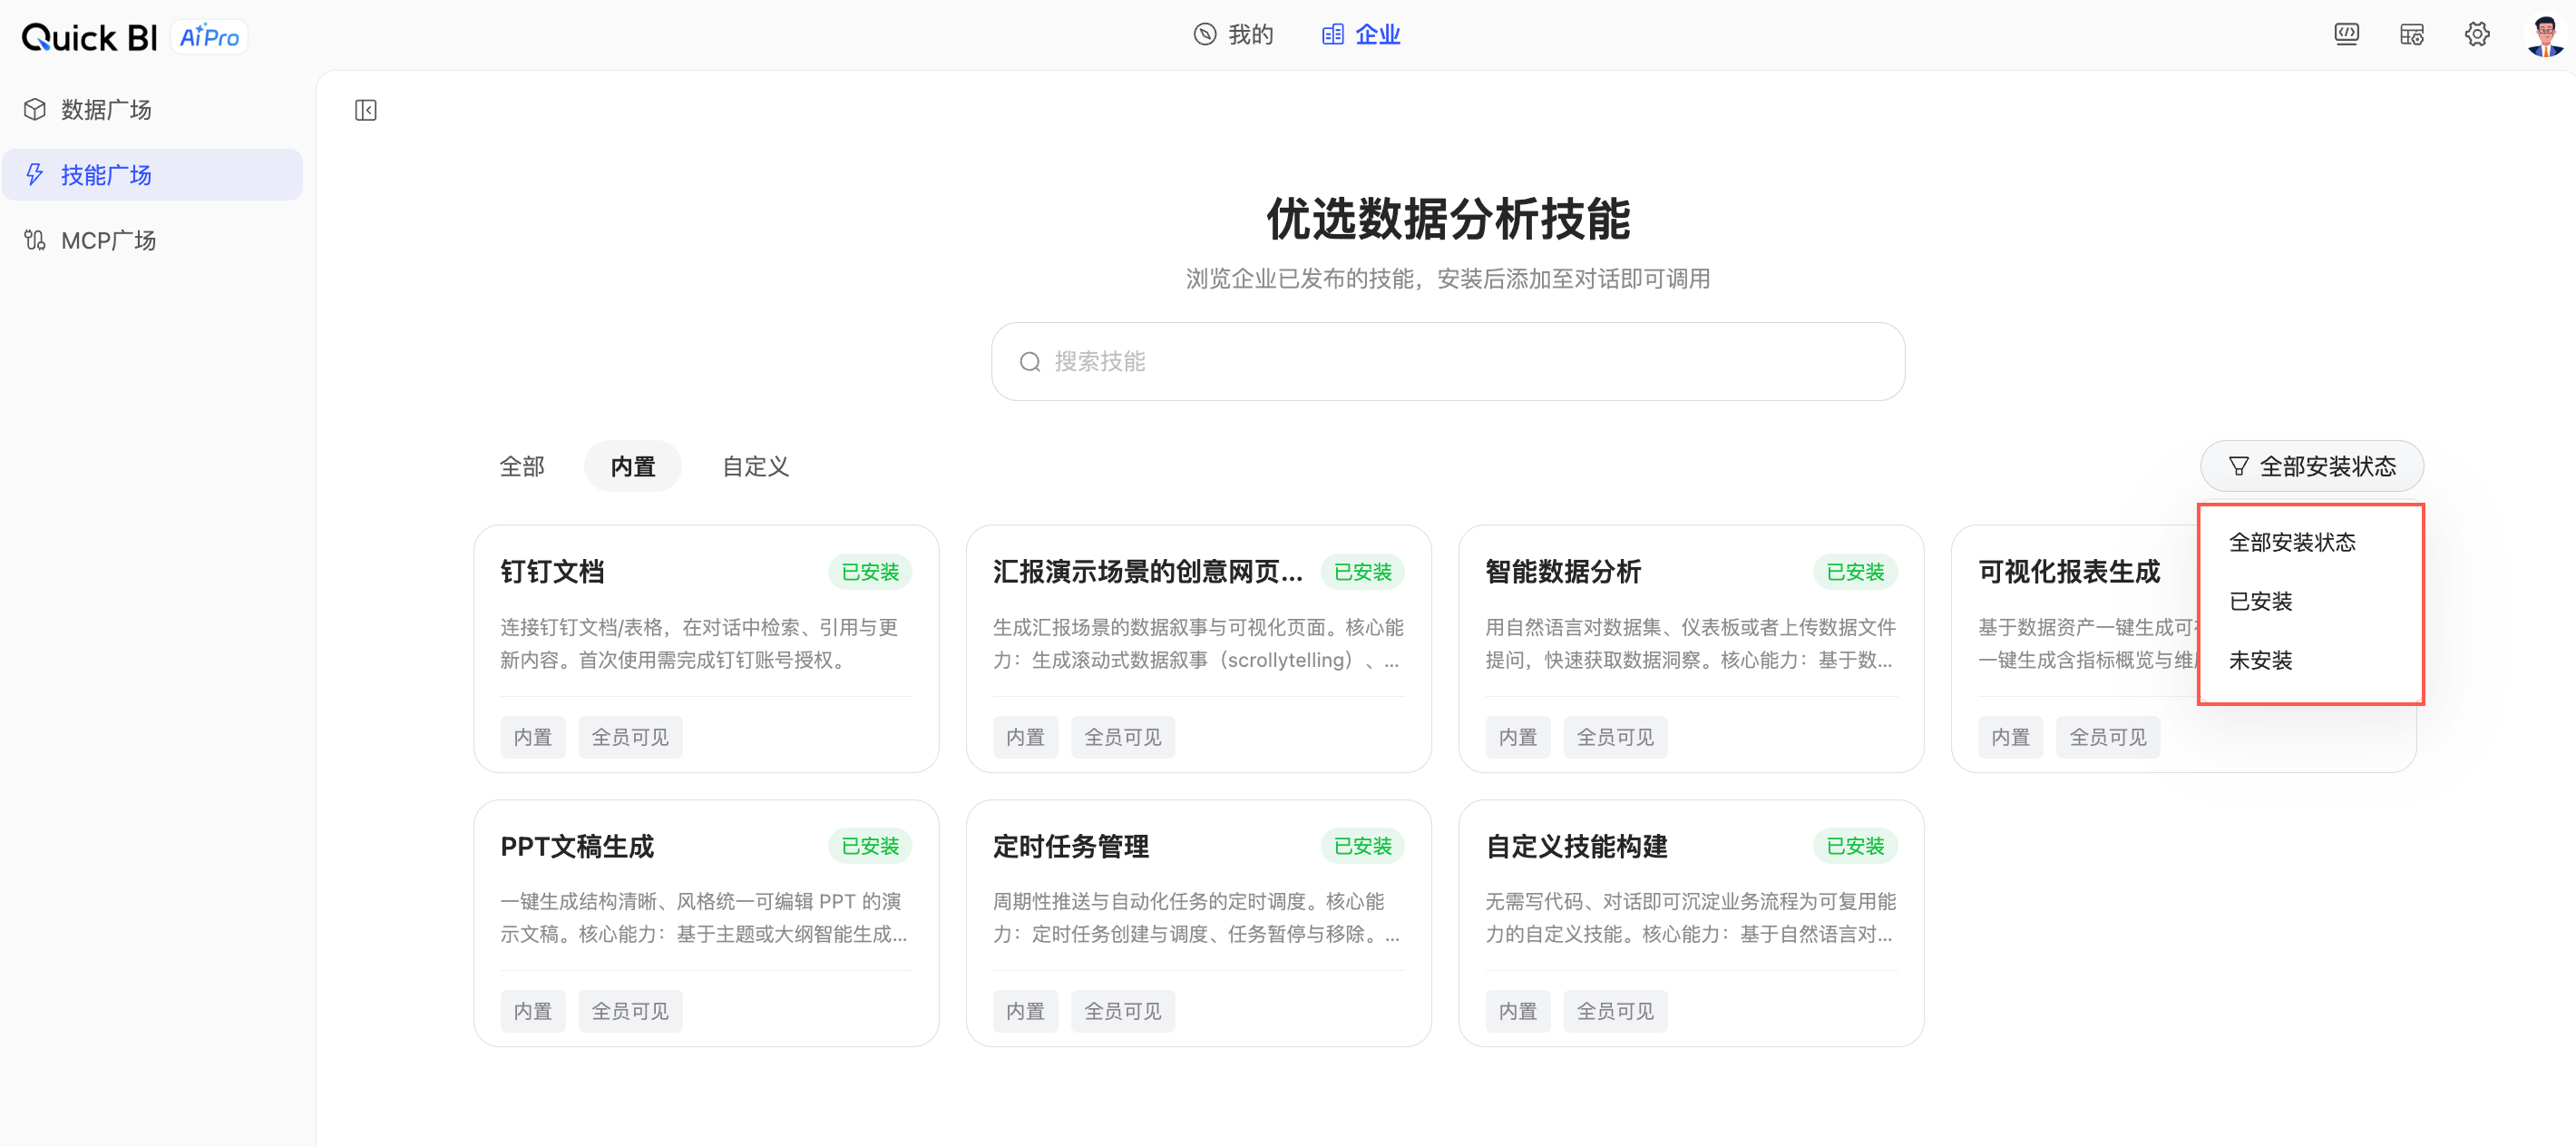Click the PPT文稿生成 card description text
Image resolution: width=2576 pixels, height=1147 pixels.
coord(704,917)
